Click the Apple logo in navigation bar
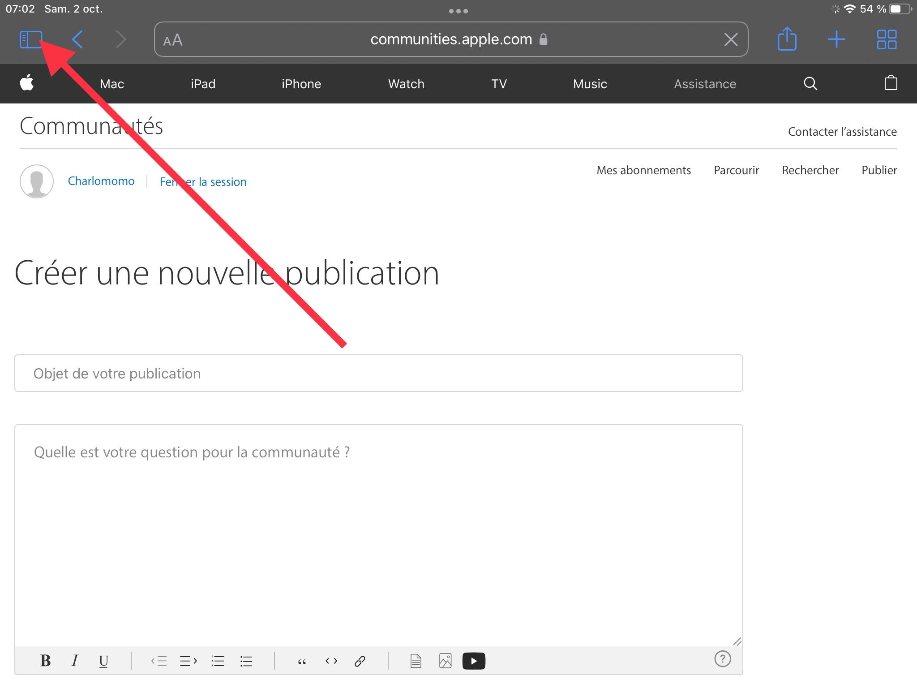This screenshot has width=917, height=688. [x=27, y=83]
